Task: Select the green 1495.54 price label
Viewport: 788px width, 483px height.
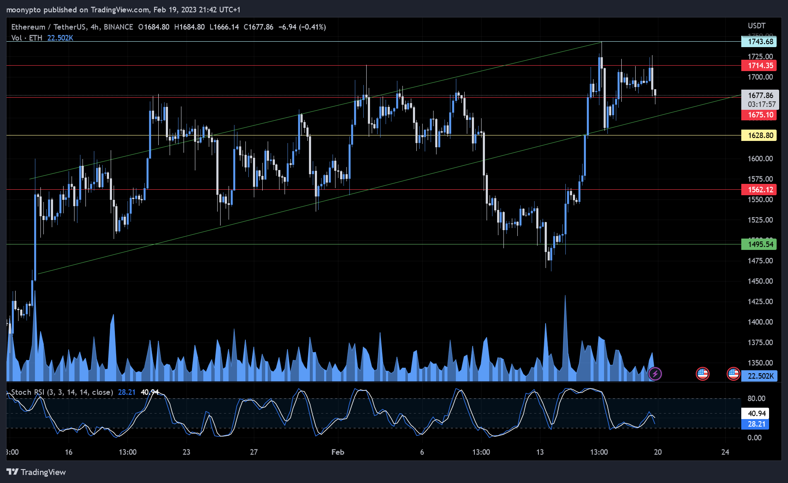Action: coord(759,244)
